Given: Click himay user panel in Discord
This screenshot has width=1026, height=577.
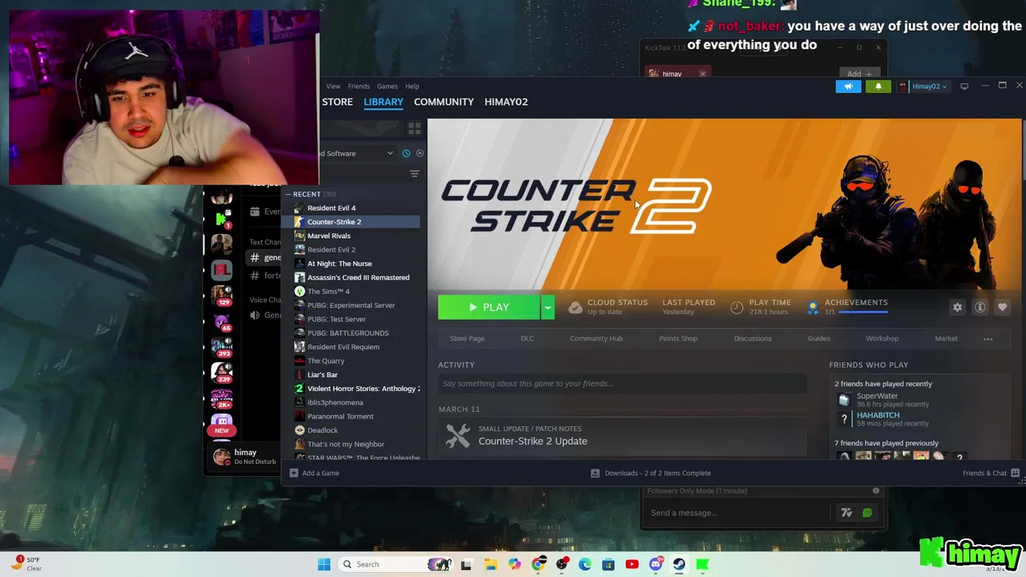Looking at the screenshot, I should pyautogui.click(x=244, y=457).
